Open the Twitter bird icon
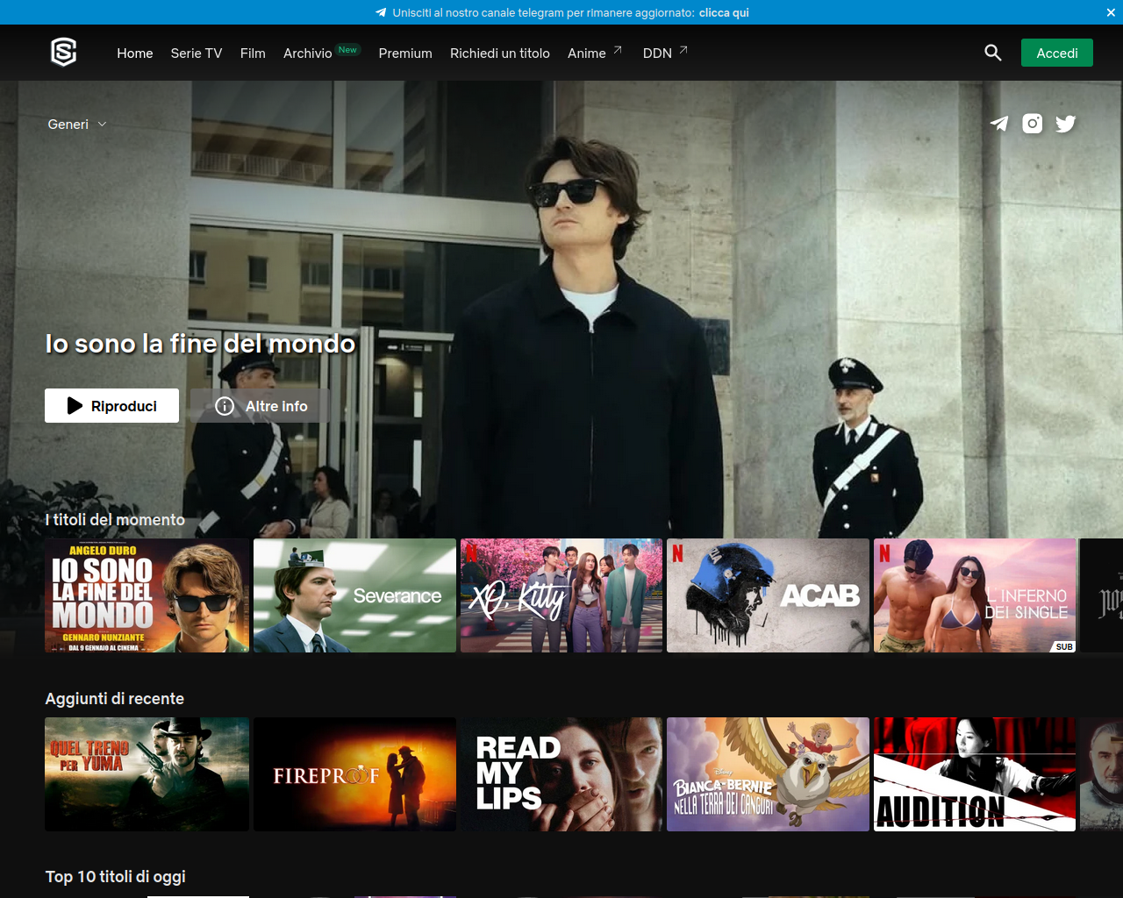Image resolution: width=1123 pixels, height=898 pixels. click(1066, 124)
